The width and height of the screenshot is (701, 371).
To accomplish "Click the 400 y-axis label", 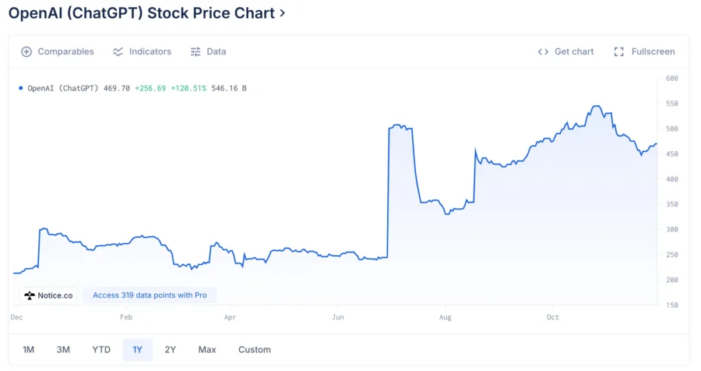I will point(672,179).
